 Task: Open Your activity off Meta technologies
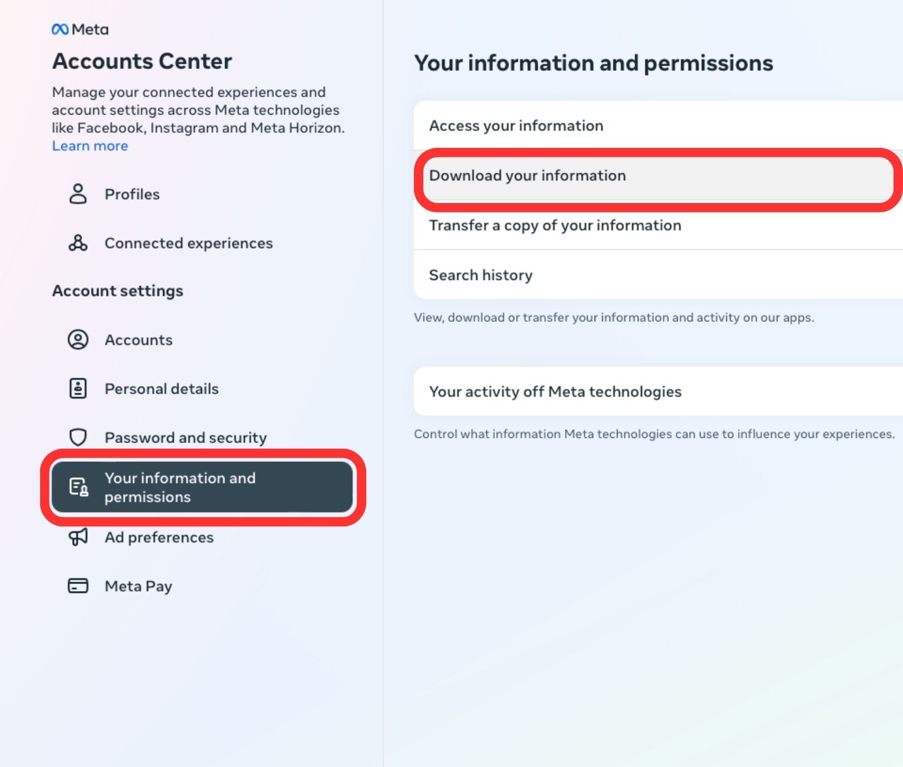coord(658,392)
